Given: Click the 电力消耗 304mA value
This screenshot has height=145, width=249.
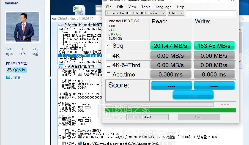Looking at the screenshot, I should 82,87.
